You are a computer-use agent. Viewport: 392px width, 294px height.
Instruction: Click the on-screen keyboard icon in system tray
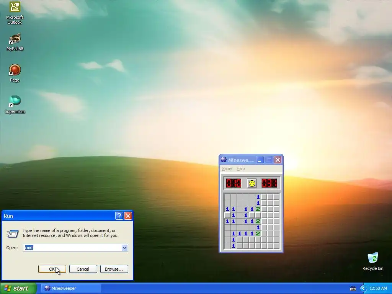click(353, 289)
